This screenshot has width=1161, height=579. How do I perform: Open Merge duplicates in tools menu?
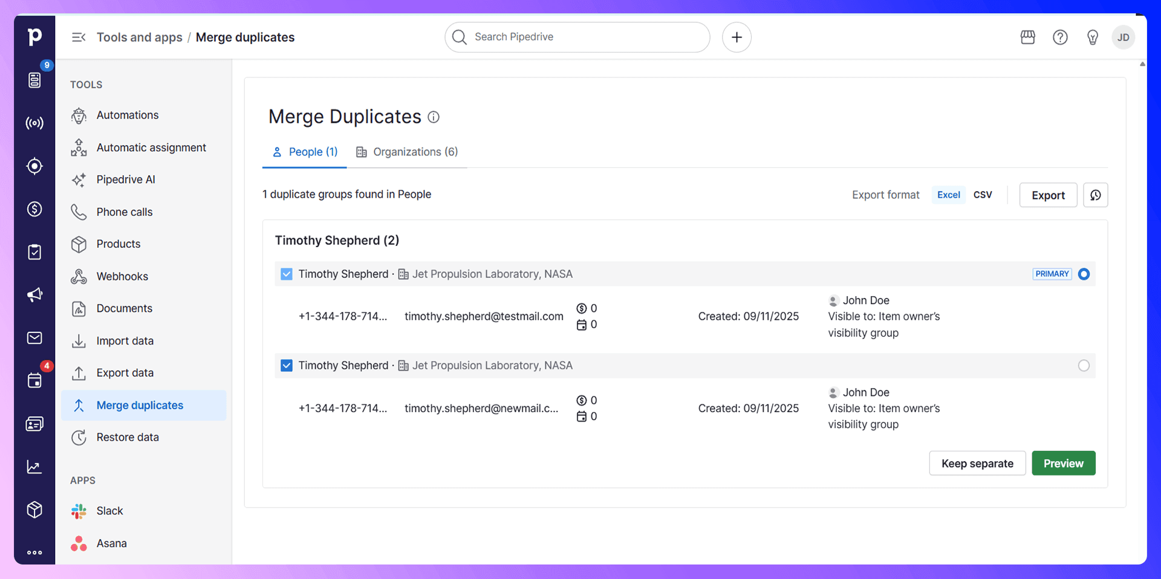[x=144, y=406]
